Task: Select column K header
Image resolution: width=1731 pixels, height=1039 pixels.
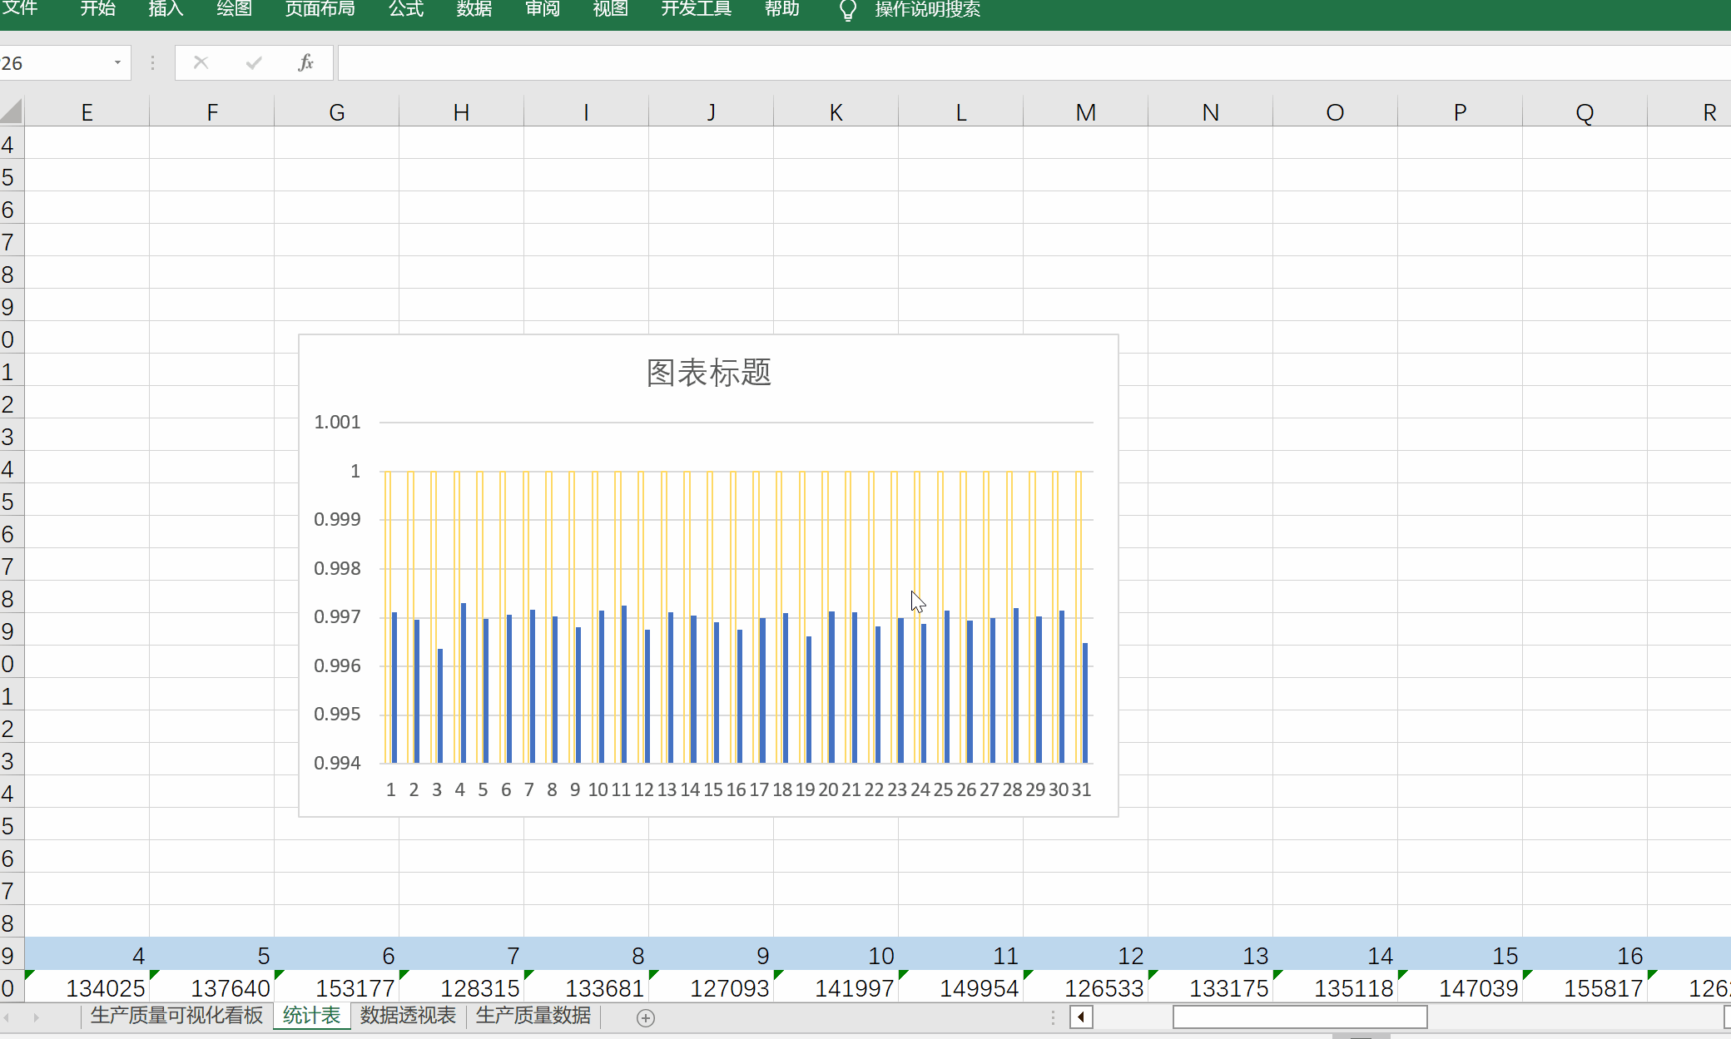Action: 836,112
